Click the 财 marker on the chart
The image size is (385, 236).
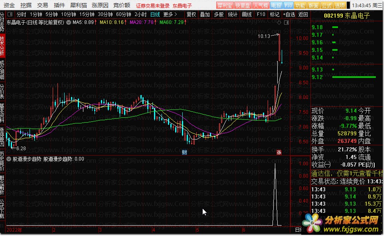[x=184, y=153]
